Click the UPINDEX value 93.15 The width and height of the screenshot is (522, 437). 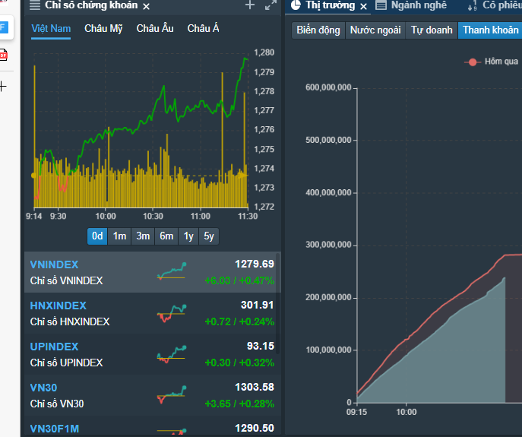click(x=261, y=346)
